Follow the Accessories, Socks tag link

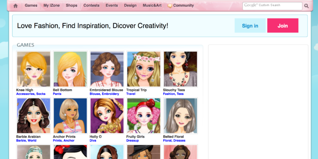click(x=31, y=94)
